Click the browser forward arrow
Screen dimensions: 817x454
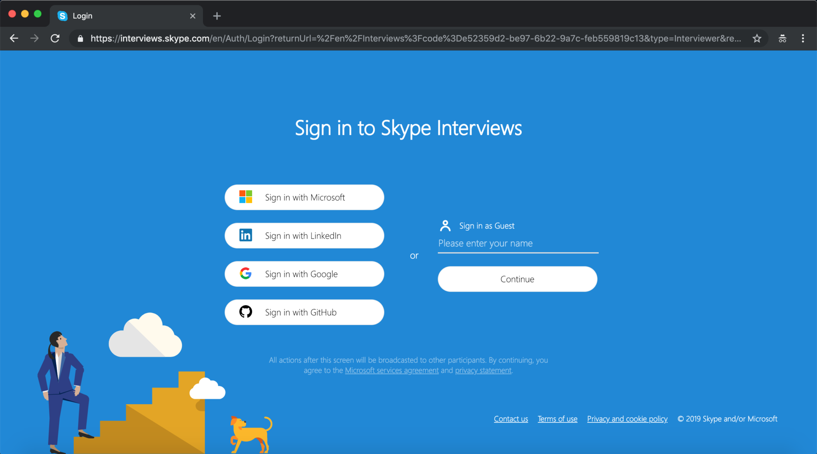pyautogui.click(x=35, y=38)
